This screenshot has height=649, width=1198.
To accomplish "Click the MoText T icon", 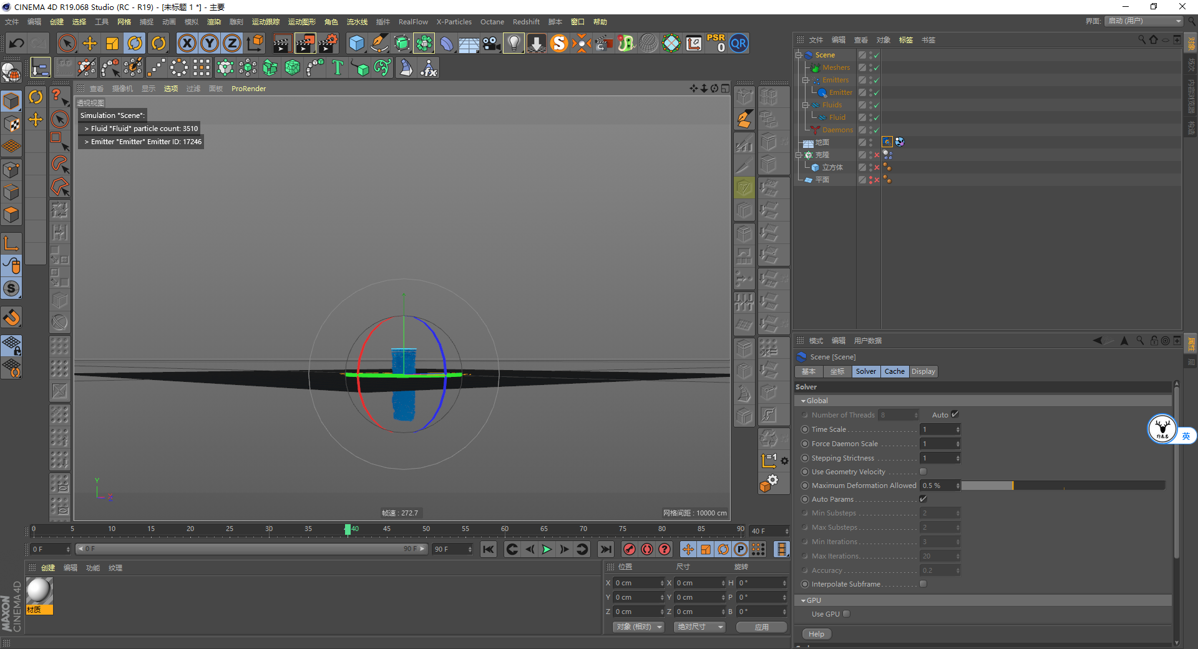I will [338, 67].
